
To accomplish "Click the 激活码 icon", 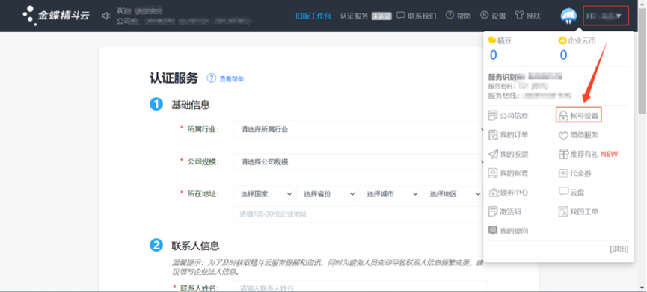I will point(493,211).
